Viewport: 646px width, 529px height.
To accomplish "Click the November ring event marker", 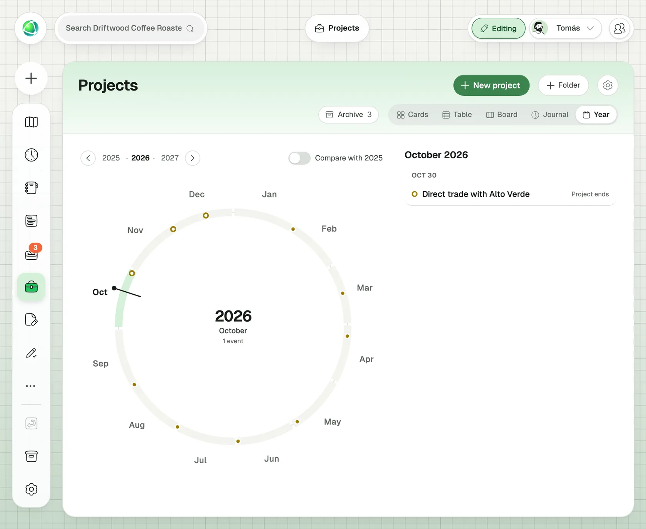I will (x=173, y=229).
